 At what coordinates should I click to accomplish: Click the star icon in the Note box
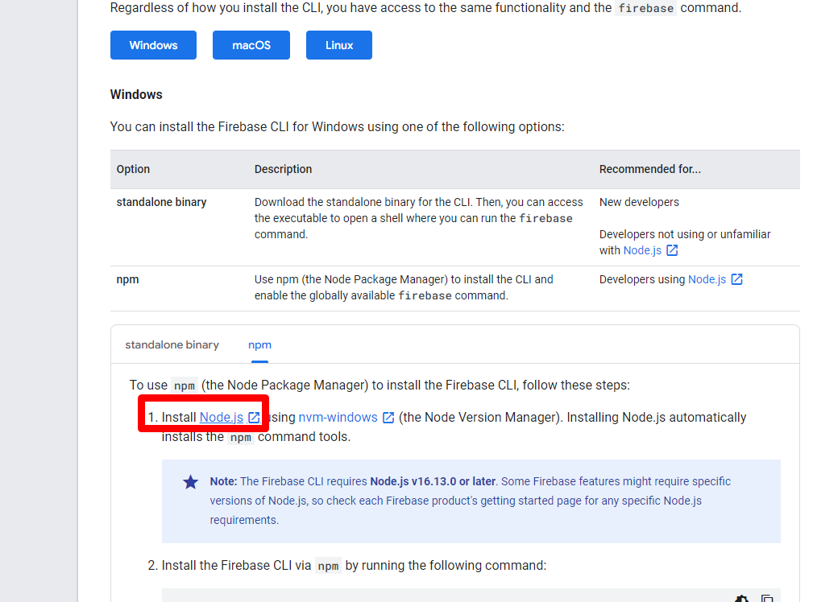[x=190, y=481]
